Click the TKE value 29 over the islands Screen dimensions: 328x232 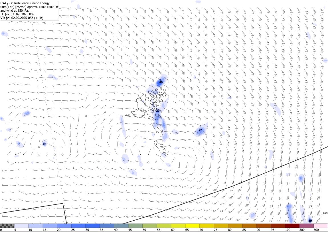pyautogui.click(x=158, y=111)
